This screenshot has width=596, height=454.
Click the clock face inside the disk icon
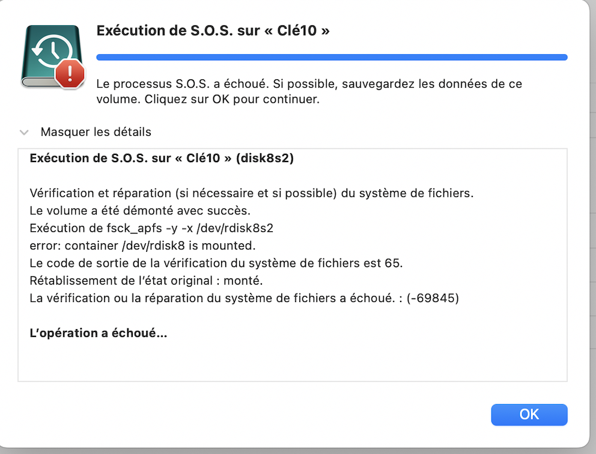[51, 51]
